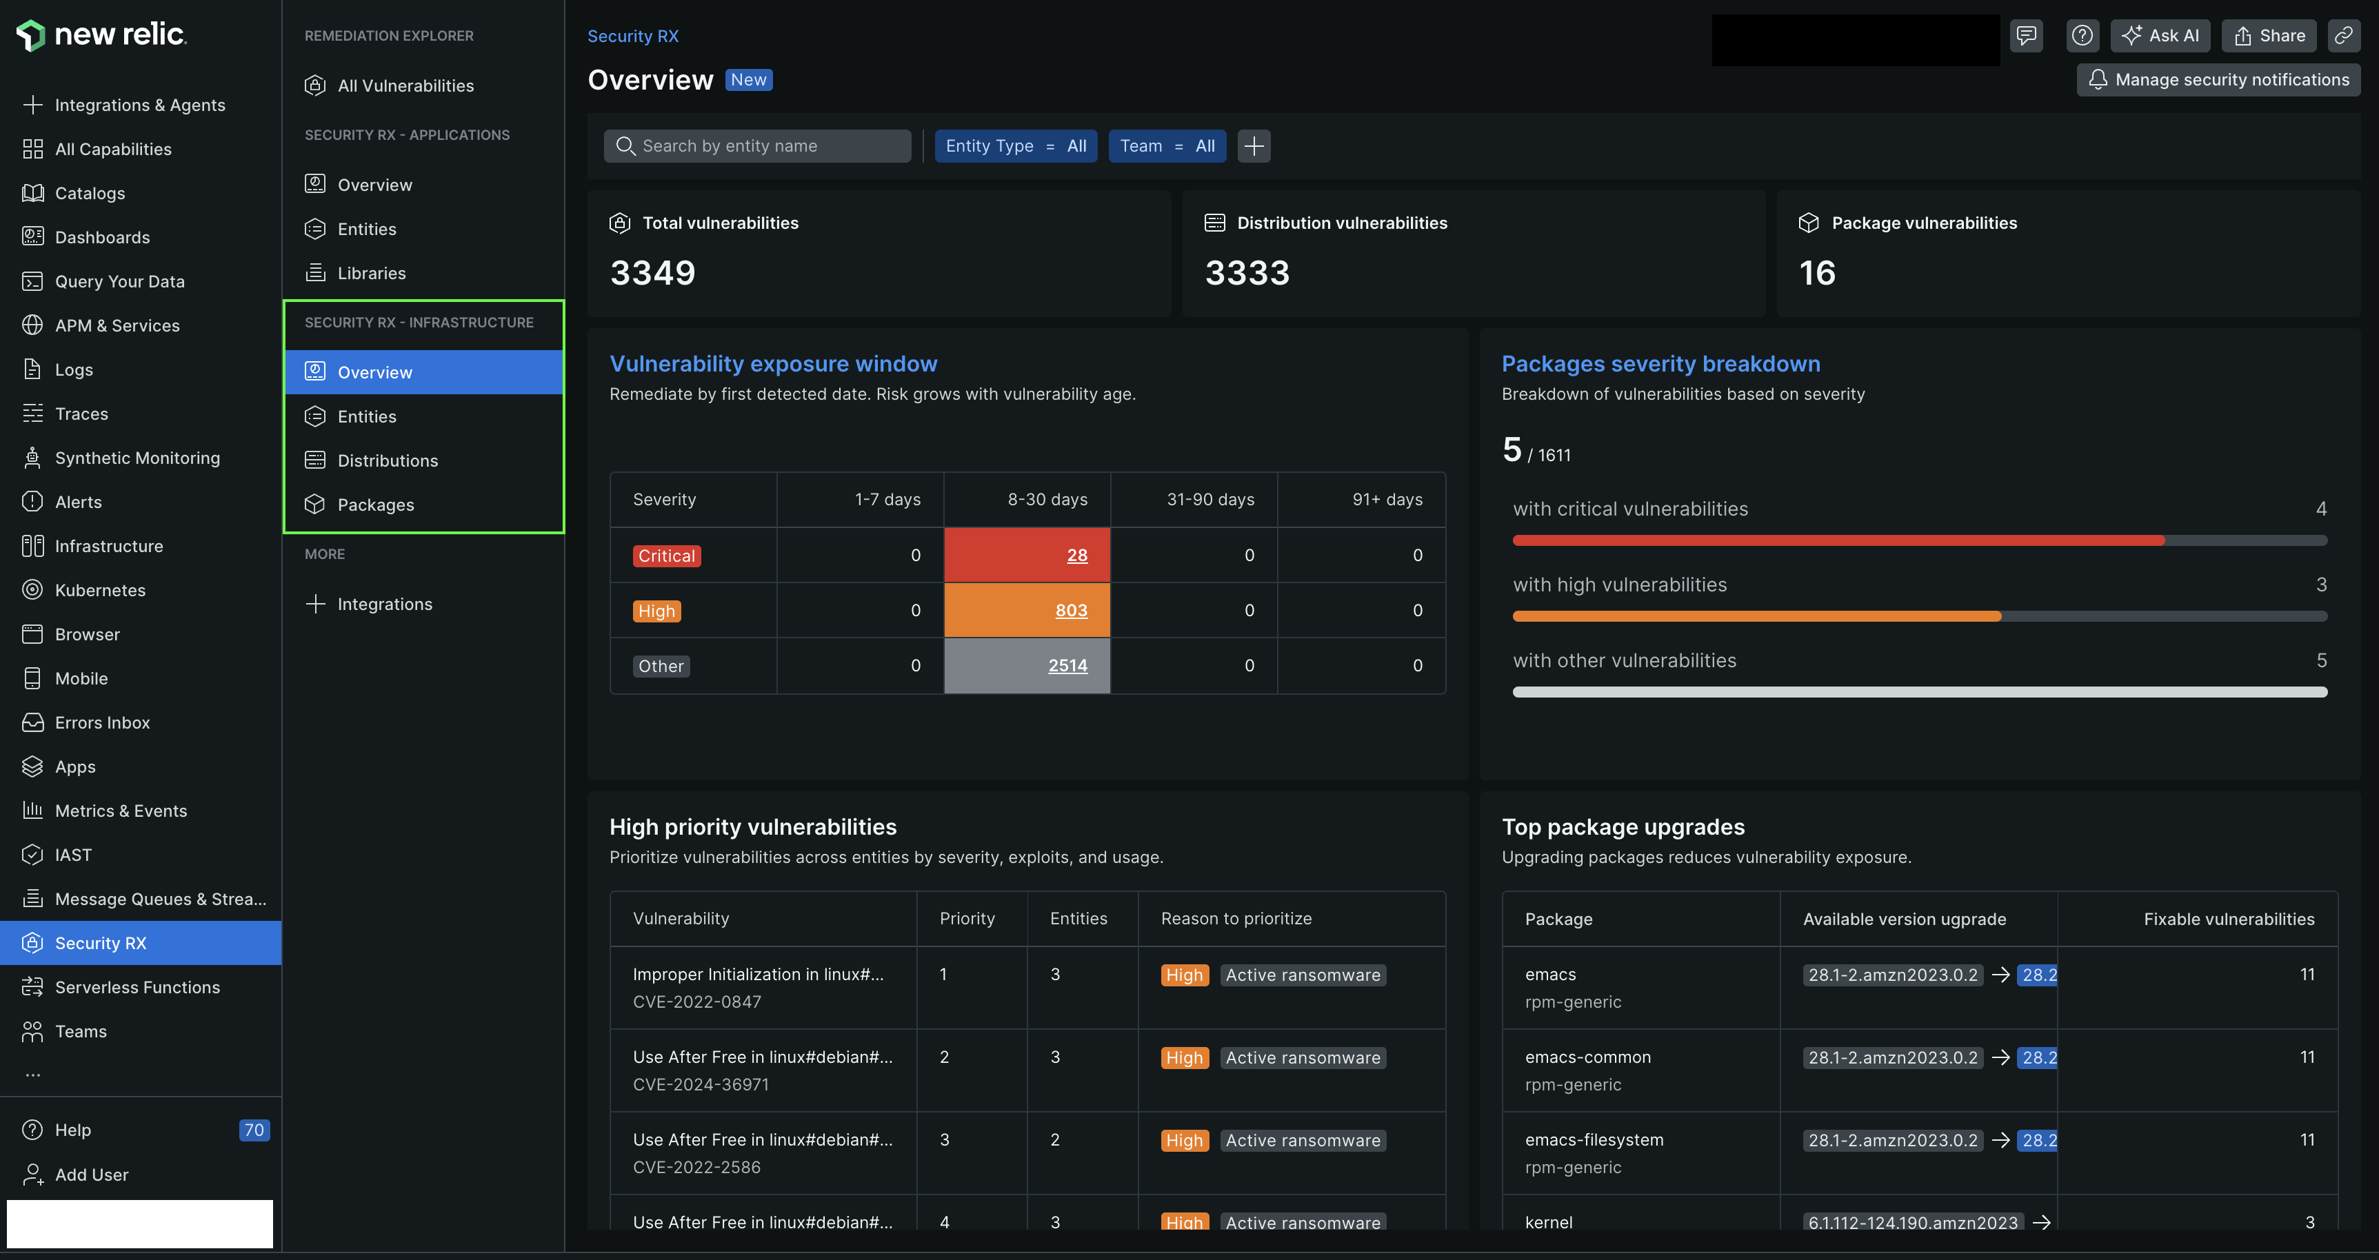Click the New Relic logo

pyautogui.click(x=101, y=35)
